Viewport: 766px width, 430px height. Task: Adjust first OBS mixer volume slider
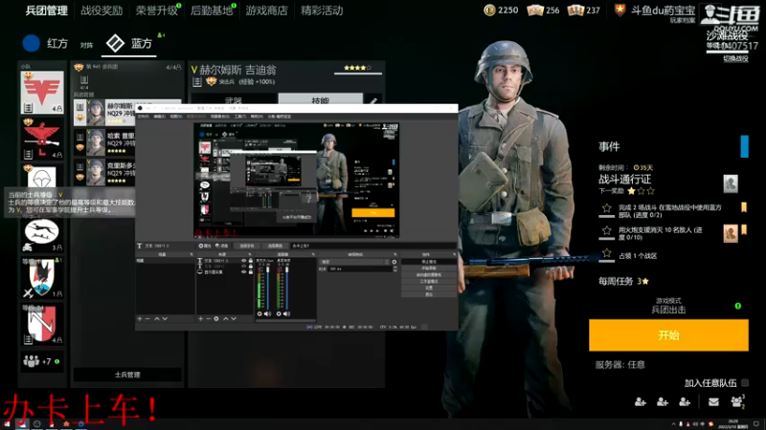[268, 288]
